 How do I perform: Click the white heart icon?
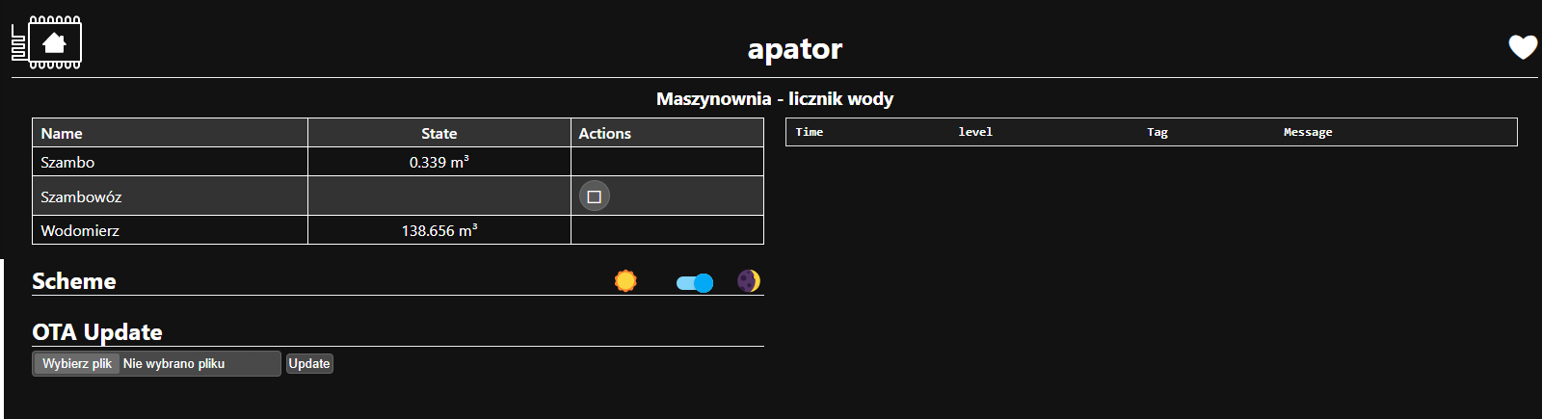(x=1523, y=47)
